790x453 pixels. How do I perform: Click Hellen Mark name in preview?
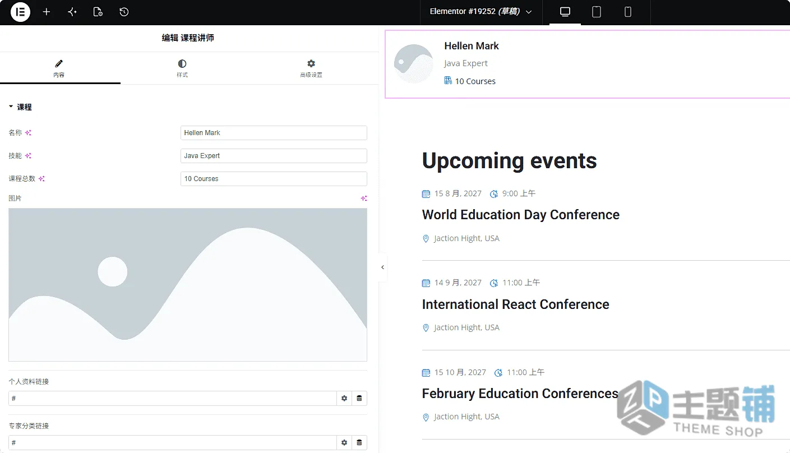472,46
